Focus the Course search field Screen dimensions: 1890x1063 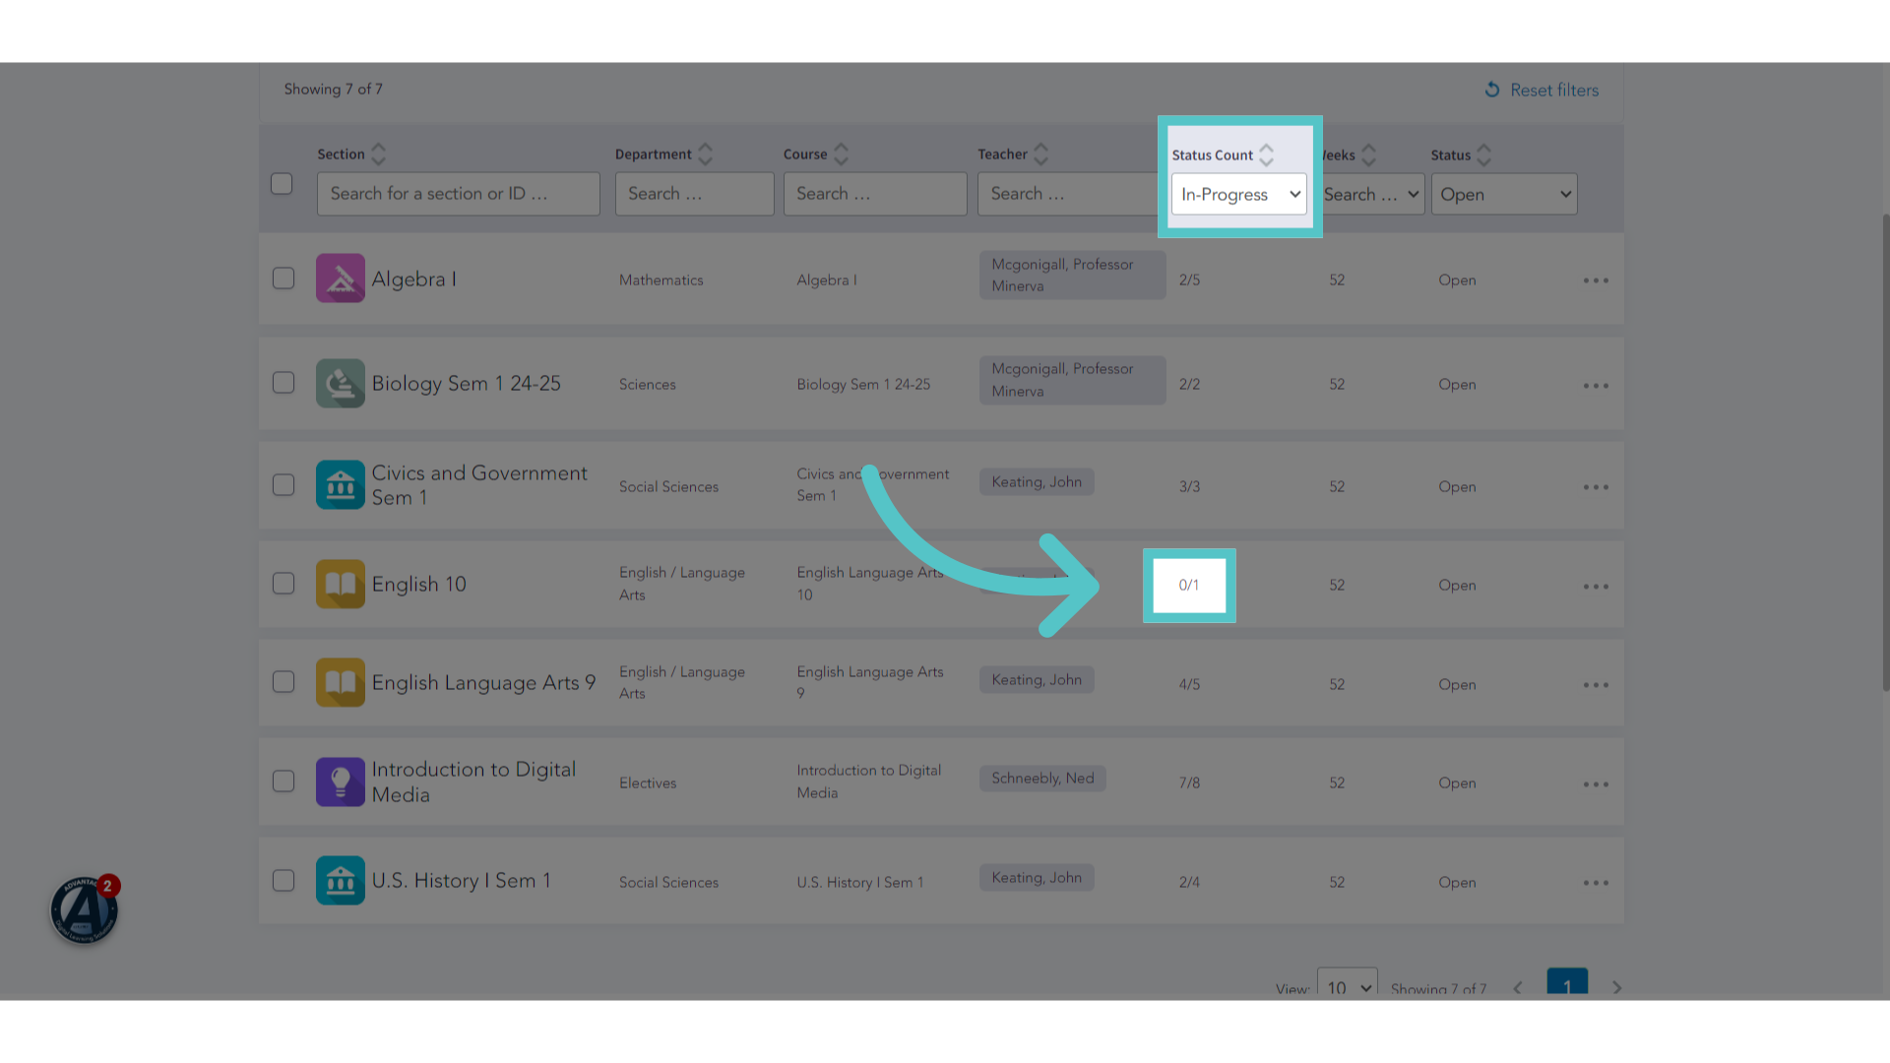pyautogui.click(x=875, y=194)
